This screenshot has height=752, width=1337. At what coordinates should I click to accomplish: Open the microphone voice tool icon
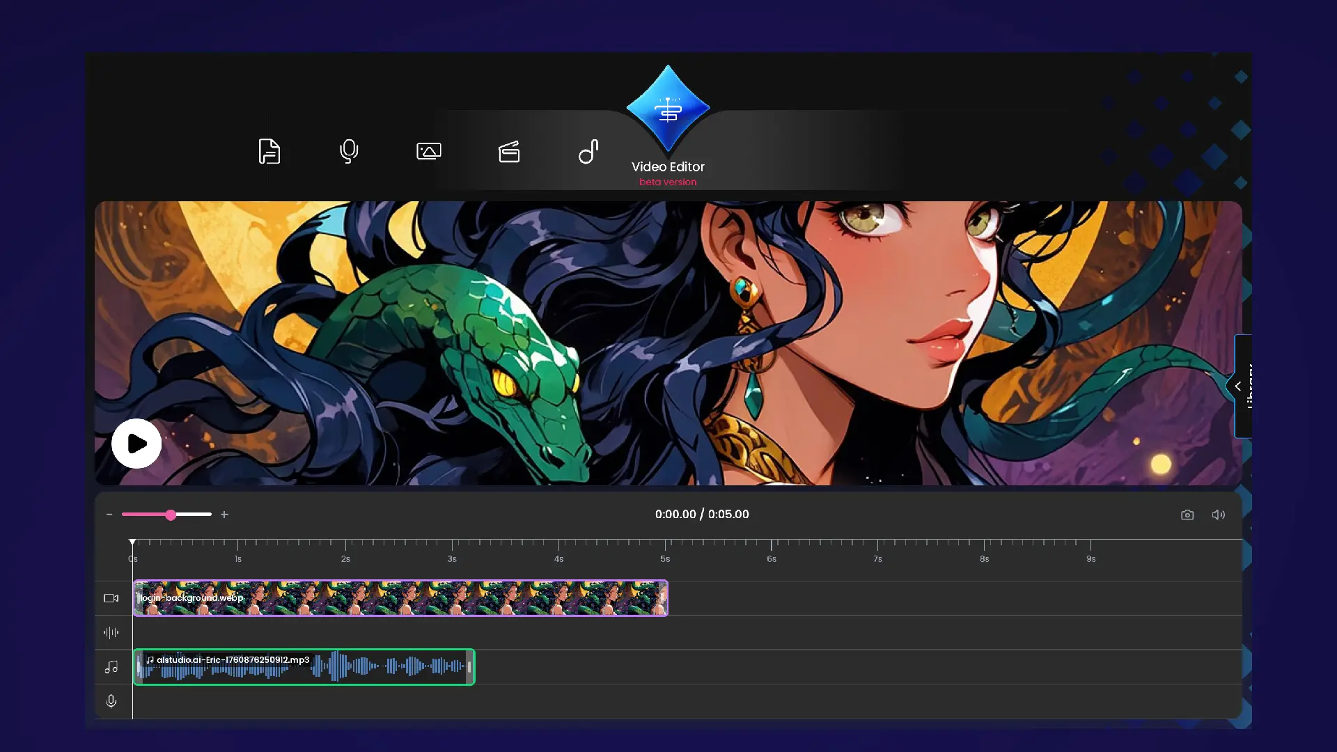tap(349, 151)
